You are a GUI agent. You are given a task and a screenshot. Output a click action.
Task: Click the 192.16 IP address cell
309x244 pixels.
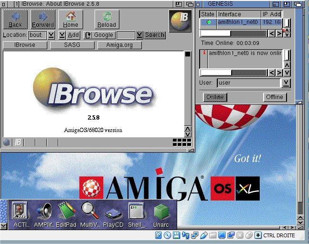(x=272, y=22)
